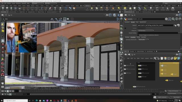Open the Build desktop dropdown
Screen dimensions: 182x102
click(x=38, y=3)
